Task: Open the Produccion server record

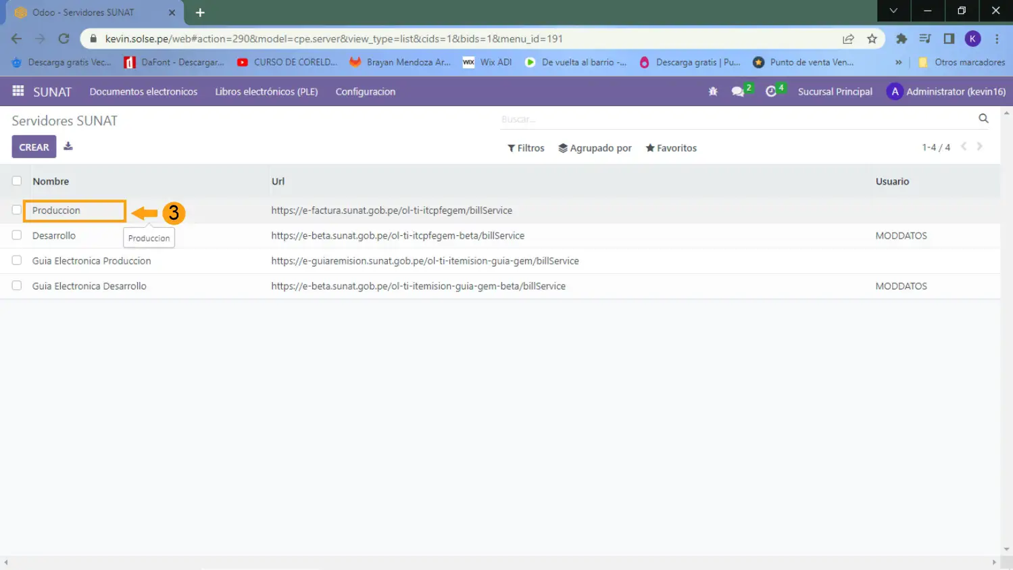Action: tap(56, 210)
